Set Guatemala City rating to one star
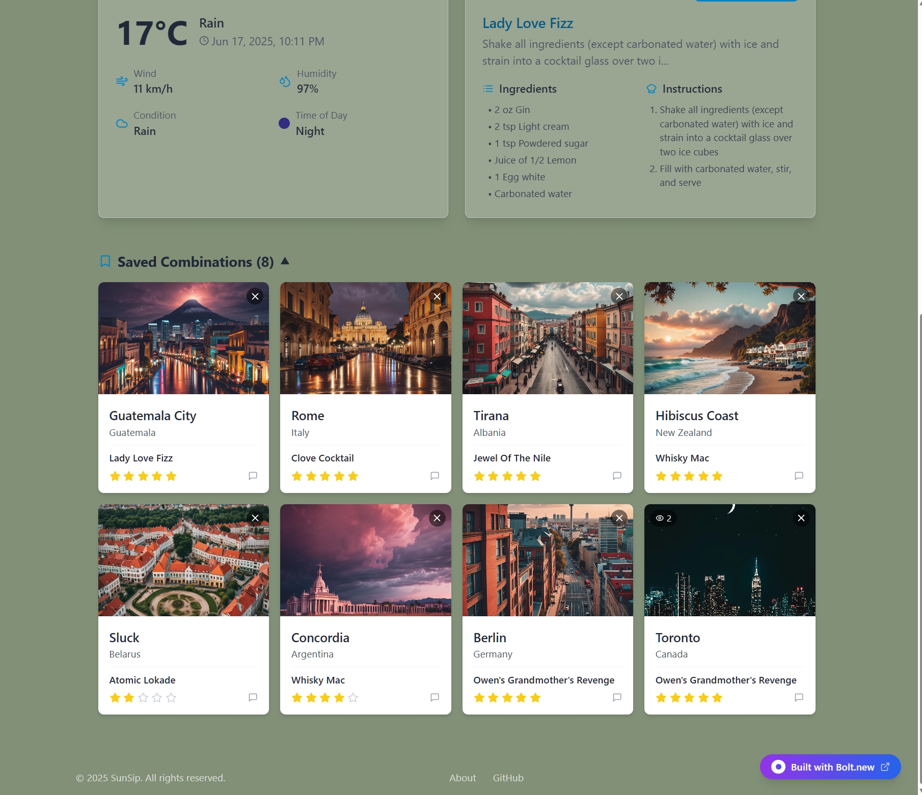 [115, 476]
